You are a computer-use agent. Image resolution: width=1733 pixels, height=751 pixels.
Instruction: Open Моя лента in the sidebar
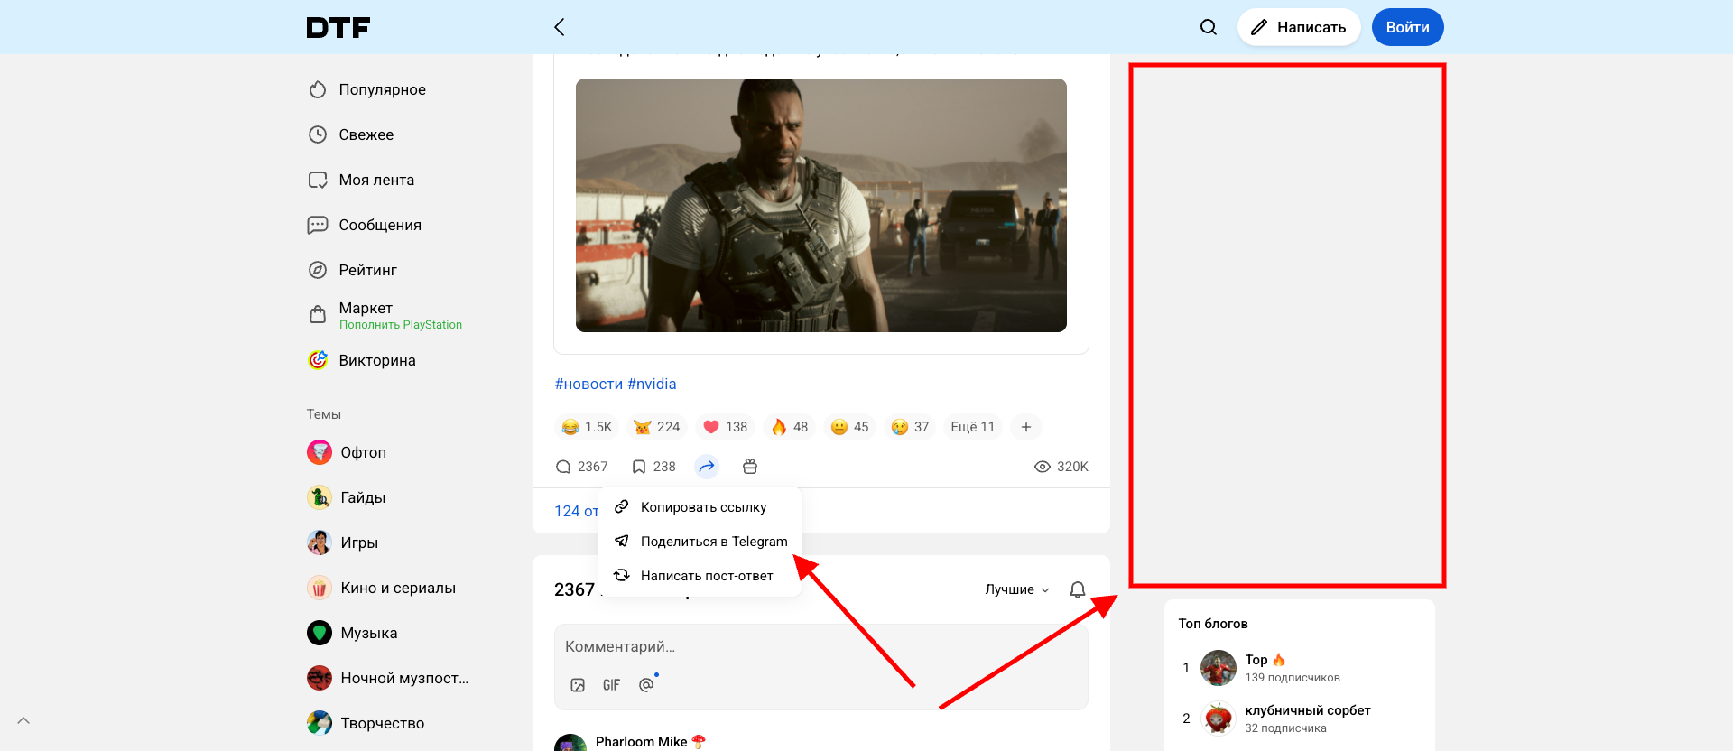(361, 180)
